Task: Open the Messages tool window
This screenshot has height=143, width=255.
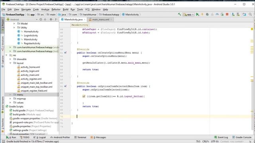Action: pyautogui.click(x=98, y=137)
